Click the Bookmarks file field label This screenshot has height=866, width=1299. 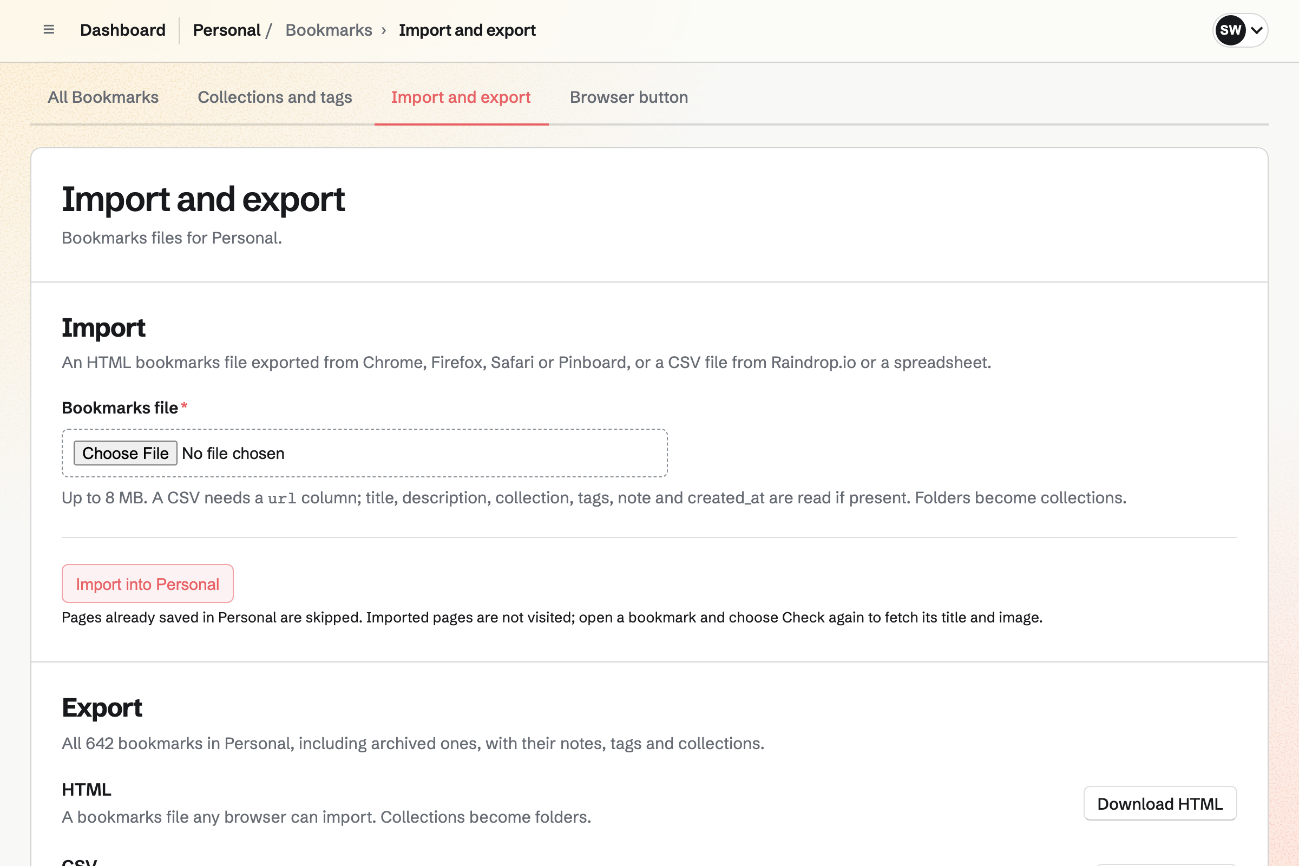(x=120, y=408)
